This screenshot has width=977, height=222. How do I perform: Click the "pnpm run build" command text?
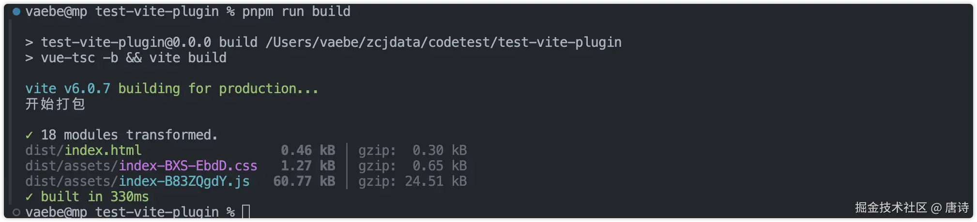[x=296, y=12]
